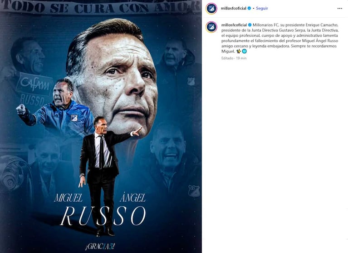Click the 'Editado · 19 min' timestamp

click(234, 59)
